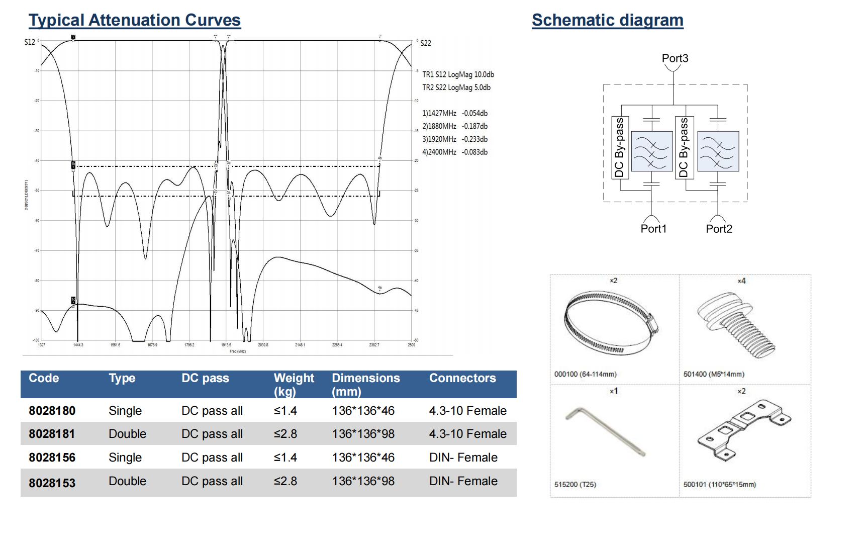Click the TR2 S22 LogMag legend entry
The width and height of the screenshot is (862, 547).
(x=456, y=87)
